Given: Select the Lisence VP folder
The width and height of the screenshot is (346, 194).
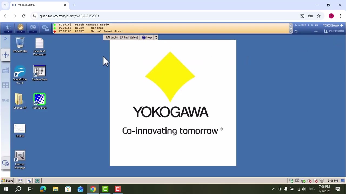Looking at the screenshot, I should [x=20, y=101].
